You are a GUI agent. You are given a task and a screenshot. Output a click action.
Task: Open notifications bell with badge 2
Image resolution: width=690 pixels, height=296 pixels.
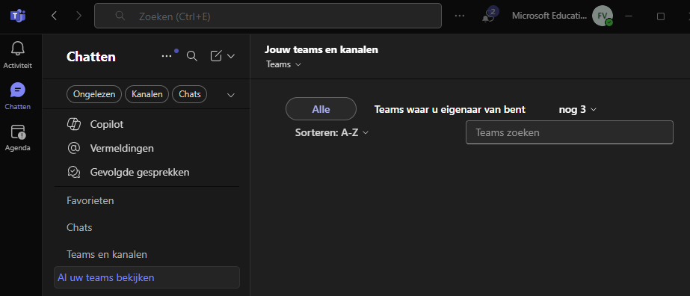coord(488,16)
